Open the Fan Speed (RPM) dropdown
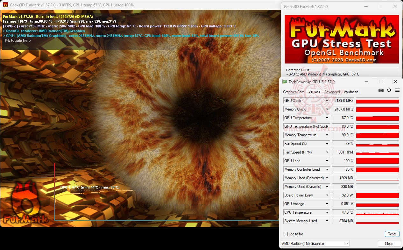Viewport: 403px width, 250px height. tap(327, 152)
